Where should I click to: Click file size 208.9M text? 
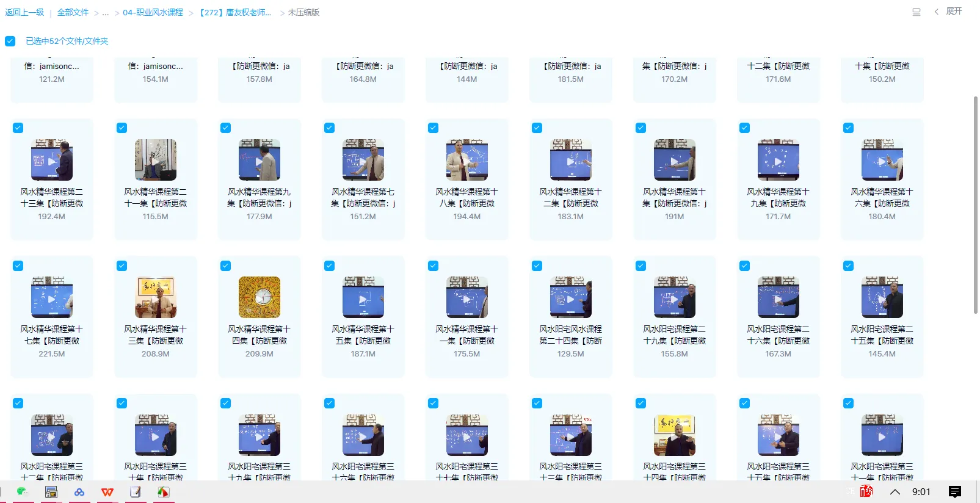tap(156, 354)
